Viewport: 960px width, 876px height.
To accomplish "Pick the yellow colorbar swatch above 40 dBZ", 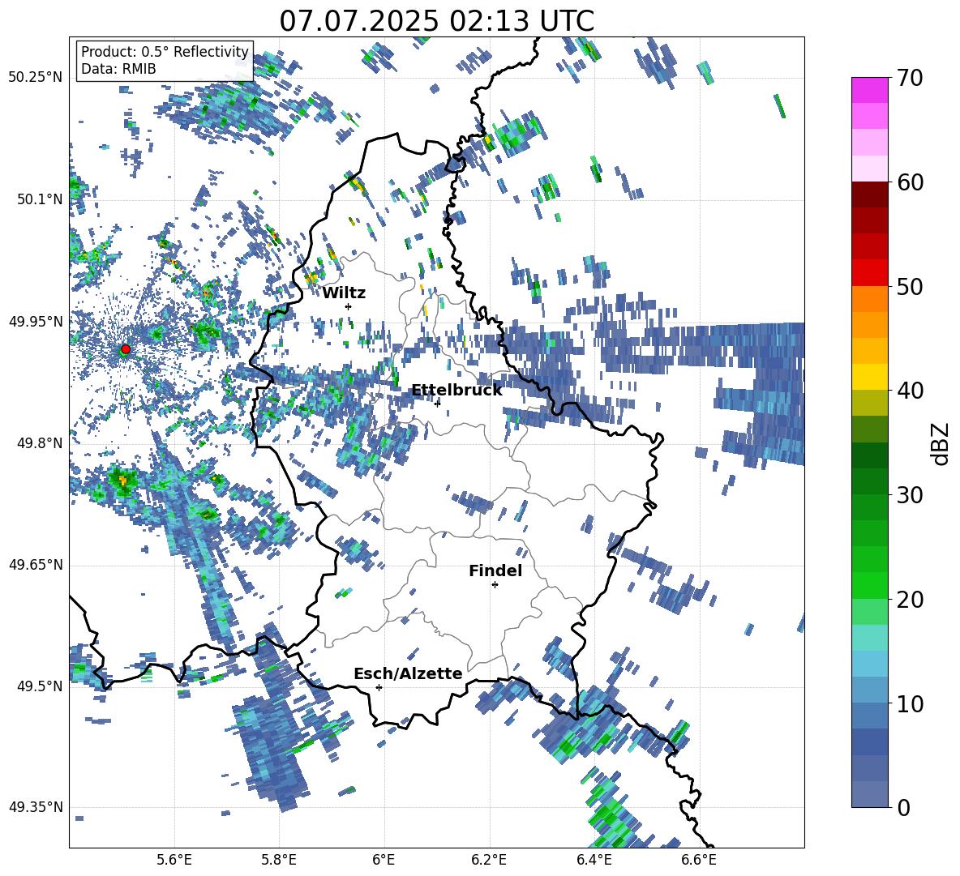I will click(x=869, y=377).
